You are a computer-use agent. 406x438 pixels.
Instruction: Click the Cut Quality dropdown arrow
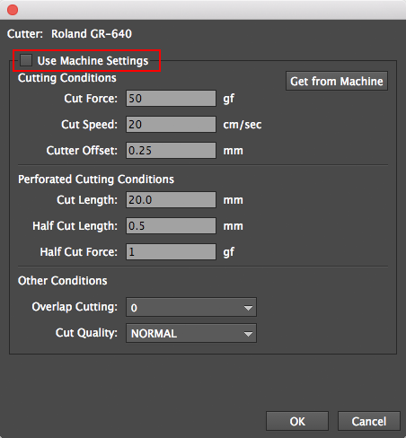pyautogui.click(x=248, y=334)
